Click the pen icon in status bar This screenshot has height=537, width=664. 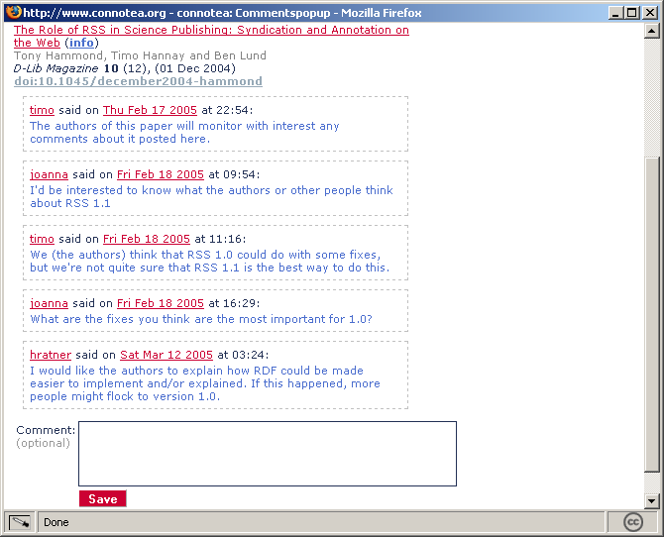[20, 522]
